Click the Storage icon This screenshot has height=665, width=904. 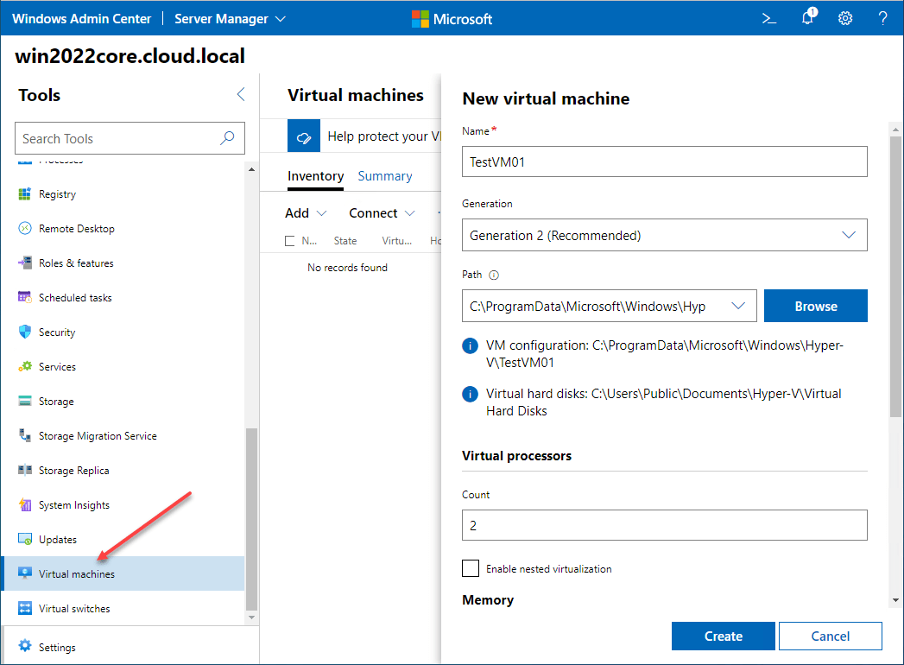(25, 402)
